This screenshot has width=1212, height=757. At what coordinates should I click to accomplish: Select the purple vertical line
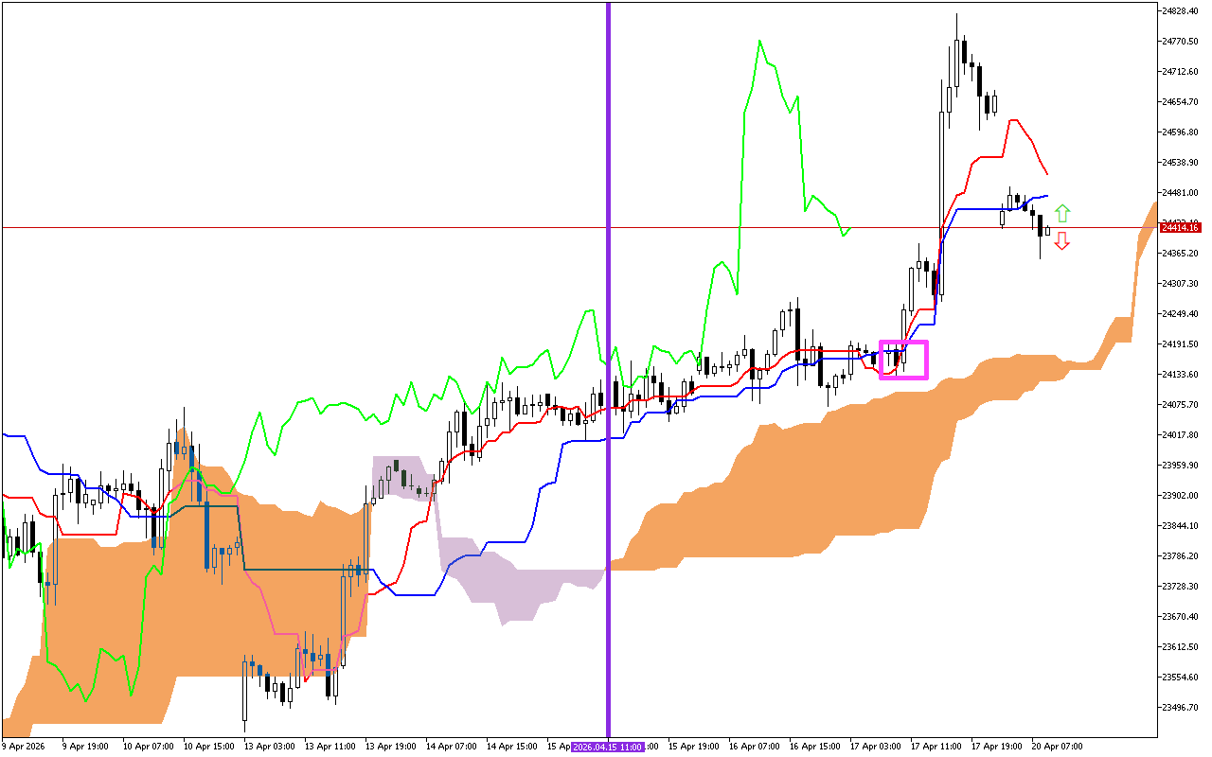click(608, 284)
